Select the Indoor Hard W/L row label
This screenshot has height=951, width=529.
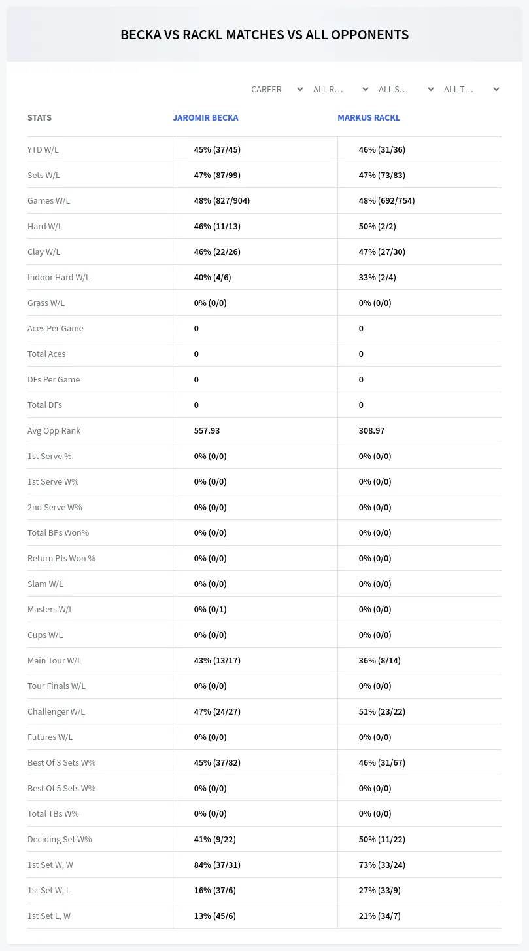click(59, 277)
